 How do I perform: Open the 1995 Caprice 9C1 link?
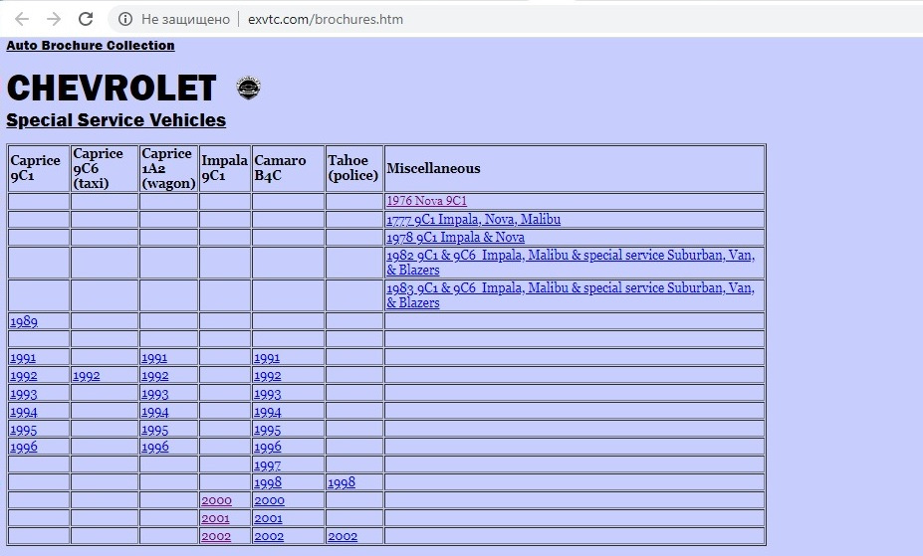coord(24,430)
